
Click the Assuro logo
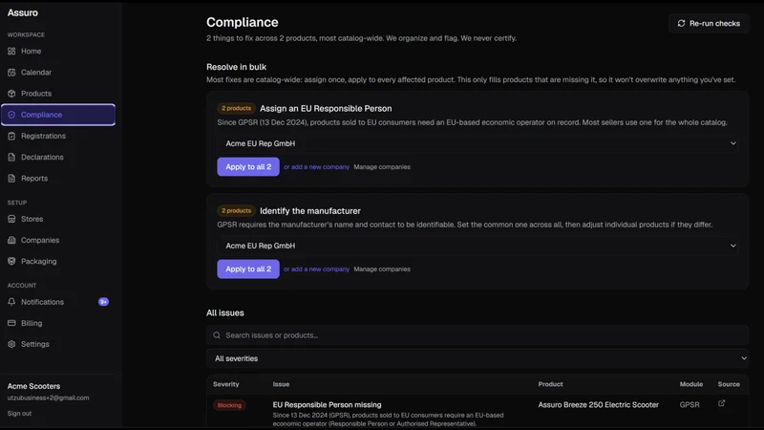click(x=22, y=13)
